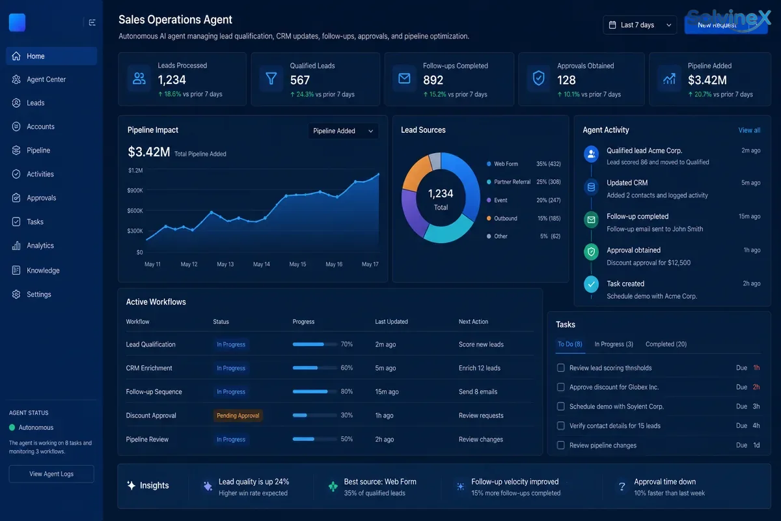Screen dimensions: 781x521
Task: Click the Accounts icon in sidebar
Action: tap(16, 126)
